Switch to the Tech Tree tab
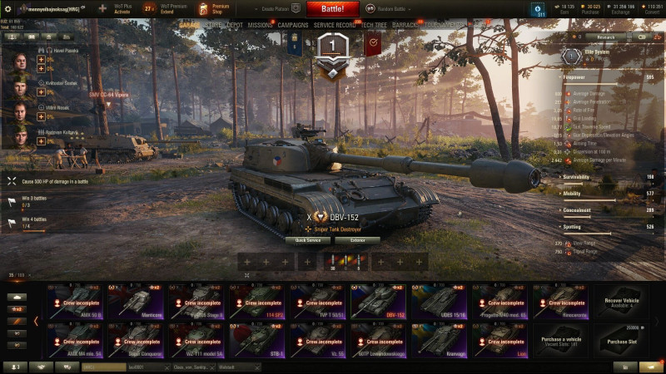This screenshot has height=374, width=666. pos(374,25)
